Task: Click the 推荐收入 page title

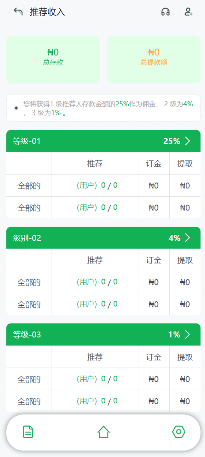Action: tap(47, 12)
